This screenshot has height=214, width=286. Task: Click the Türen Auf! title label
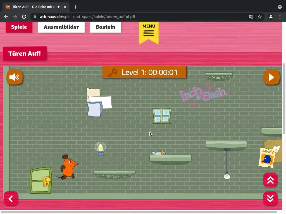(25, 53)
